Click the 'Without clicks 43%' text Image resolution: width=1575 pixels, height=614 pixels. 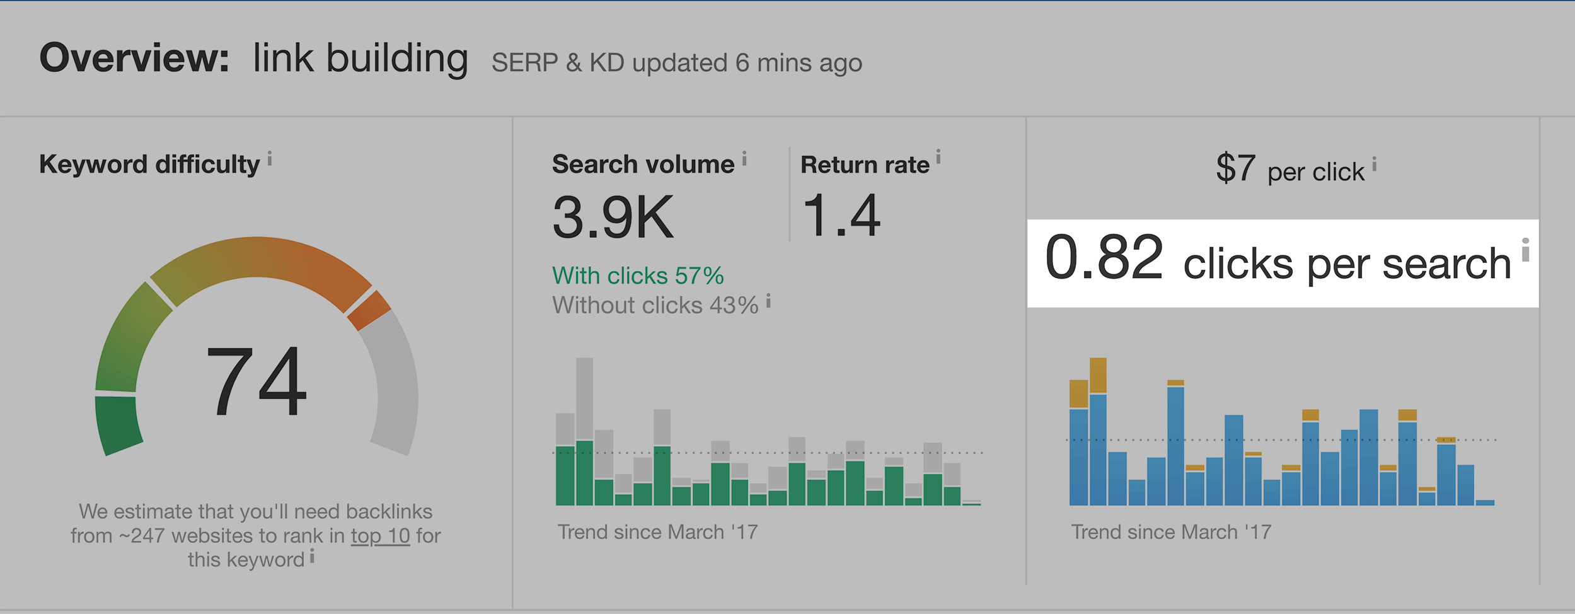point(655,306)
